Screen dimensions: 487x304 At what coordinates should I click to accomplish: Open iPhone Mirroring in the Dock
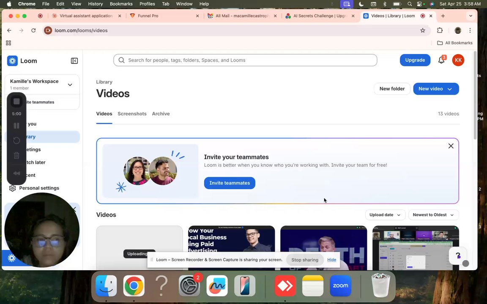[x=245, y=286]
